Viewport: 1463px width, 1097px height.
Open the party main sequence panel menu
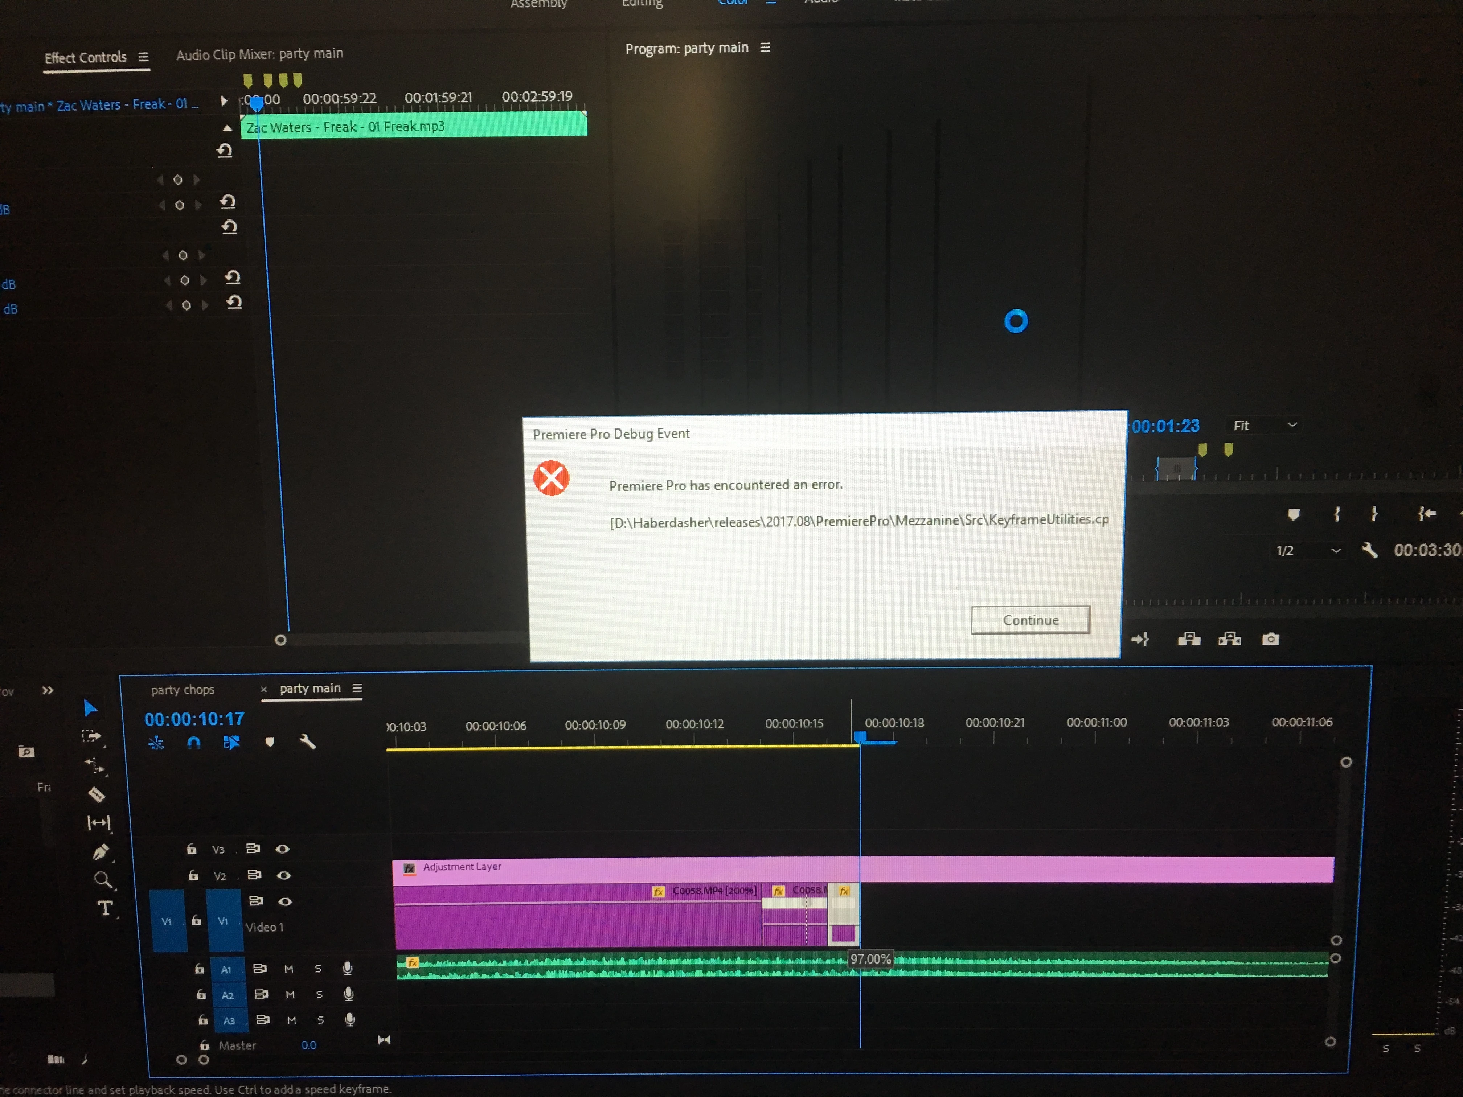click(357, 689)
